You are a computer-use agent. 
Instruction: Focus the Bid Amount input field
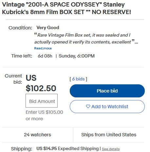click(42, 101)
